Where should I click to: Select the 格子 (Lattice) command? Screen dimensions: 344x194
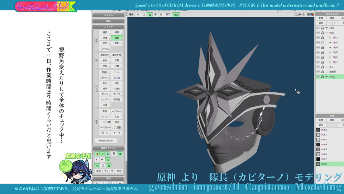[x=105, y=89]
